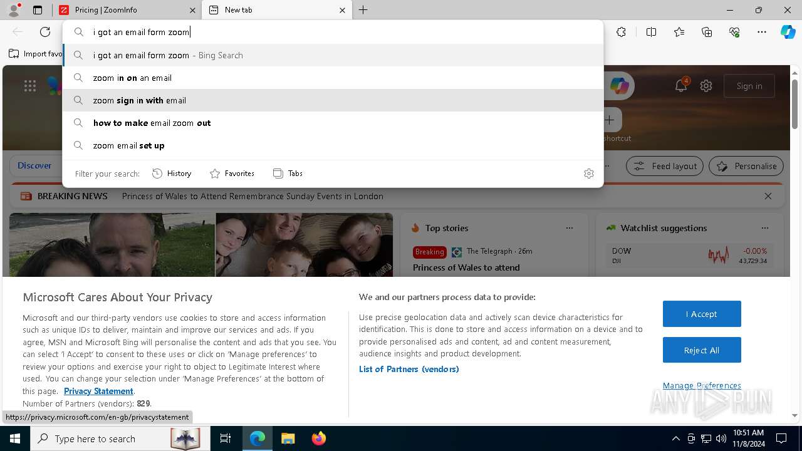Filter search by Tabs
Viewport: 802px width, 451px height.
tap(288, 174)
